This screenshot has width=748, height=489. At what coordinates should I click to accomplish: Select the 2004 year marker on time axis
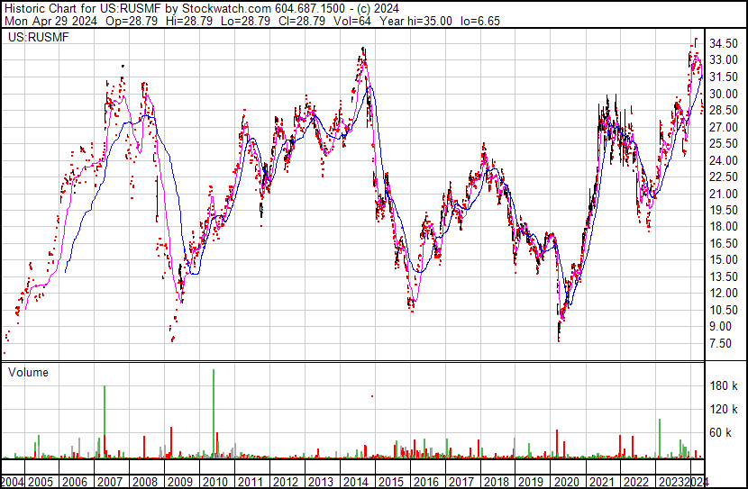click(13, 482)
